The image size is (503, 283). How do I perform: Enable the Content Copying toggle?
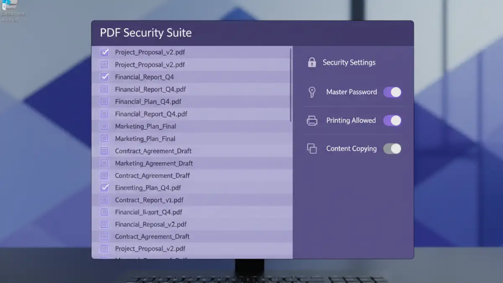(x=392, y=148)
